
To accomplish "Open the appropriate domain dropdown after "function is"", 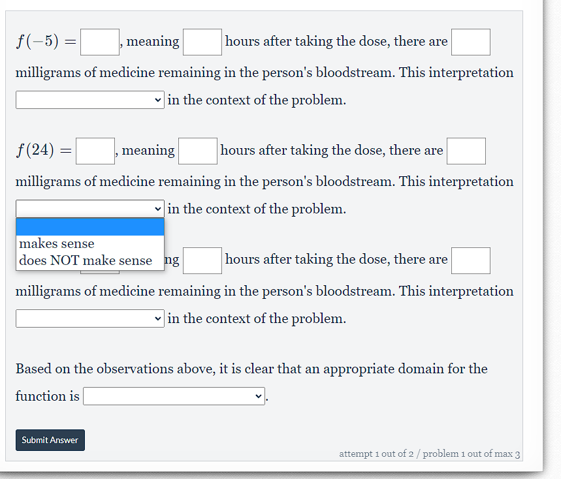I will point(174,396).
